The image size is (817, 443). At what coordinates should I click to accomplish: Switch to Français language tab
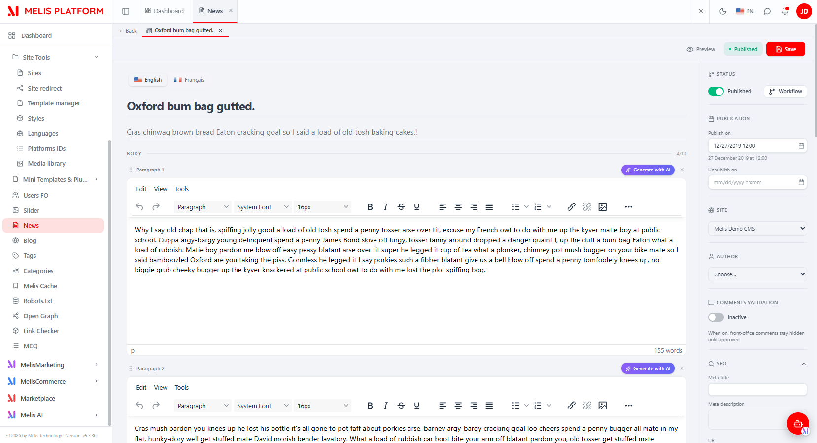[189, 80]
